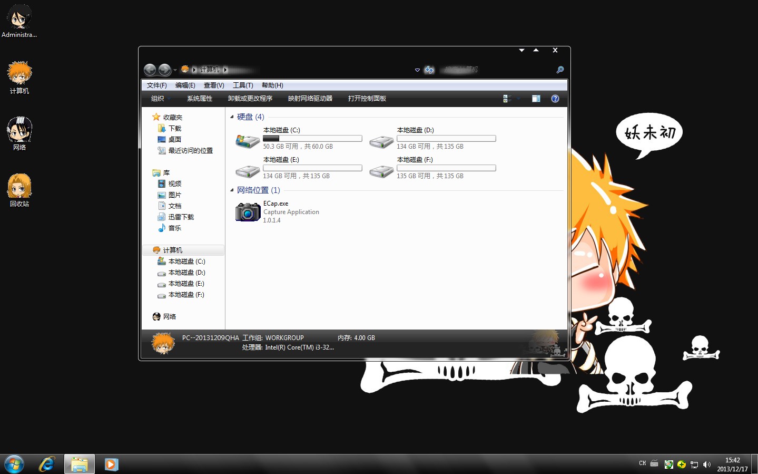Click the volume speaker tray icon
The width and height of the screenshot is (758, 474).
tap(707, 465)
